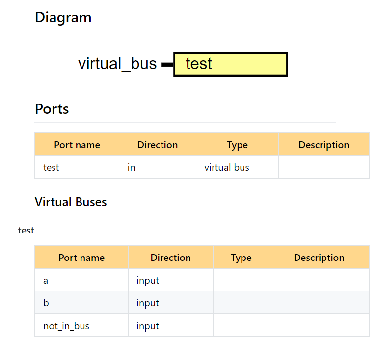Click the Description header in the Virtual Buses table

pos(319,258)
